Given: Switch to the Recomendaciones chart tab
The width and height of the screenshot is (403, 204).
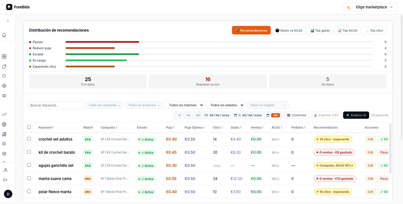Looking at the screenshot, I should pyautogui.click(x=251, y=30).
